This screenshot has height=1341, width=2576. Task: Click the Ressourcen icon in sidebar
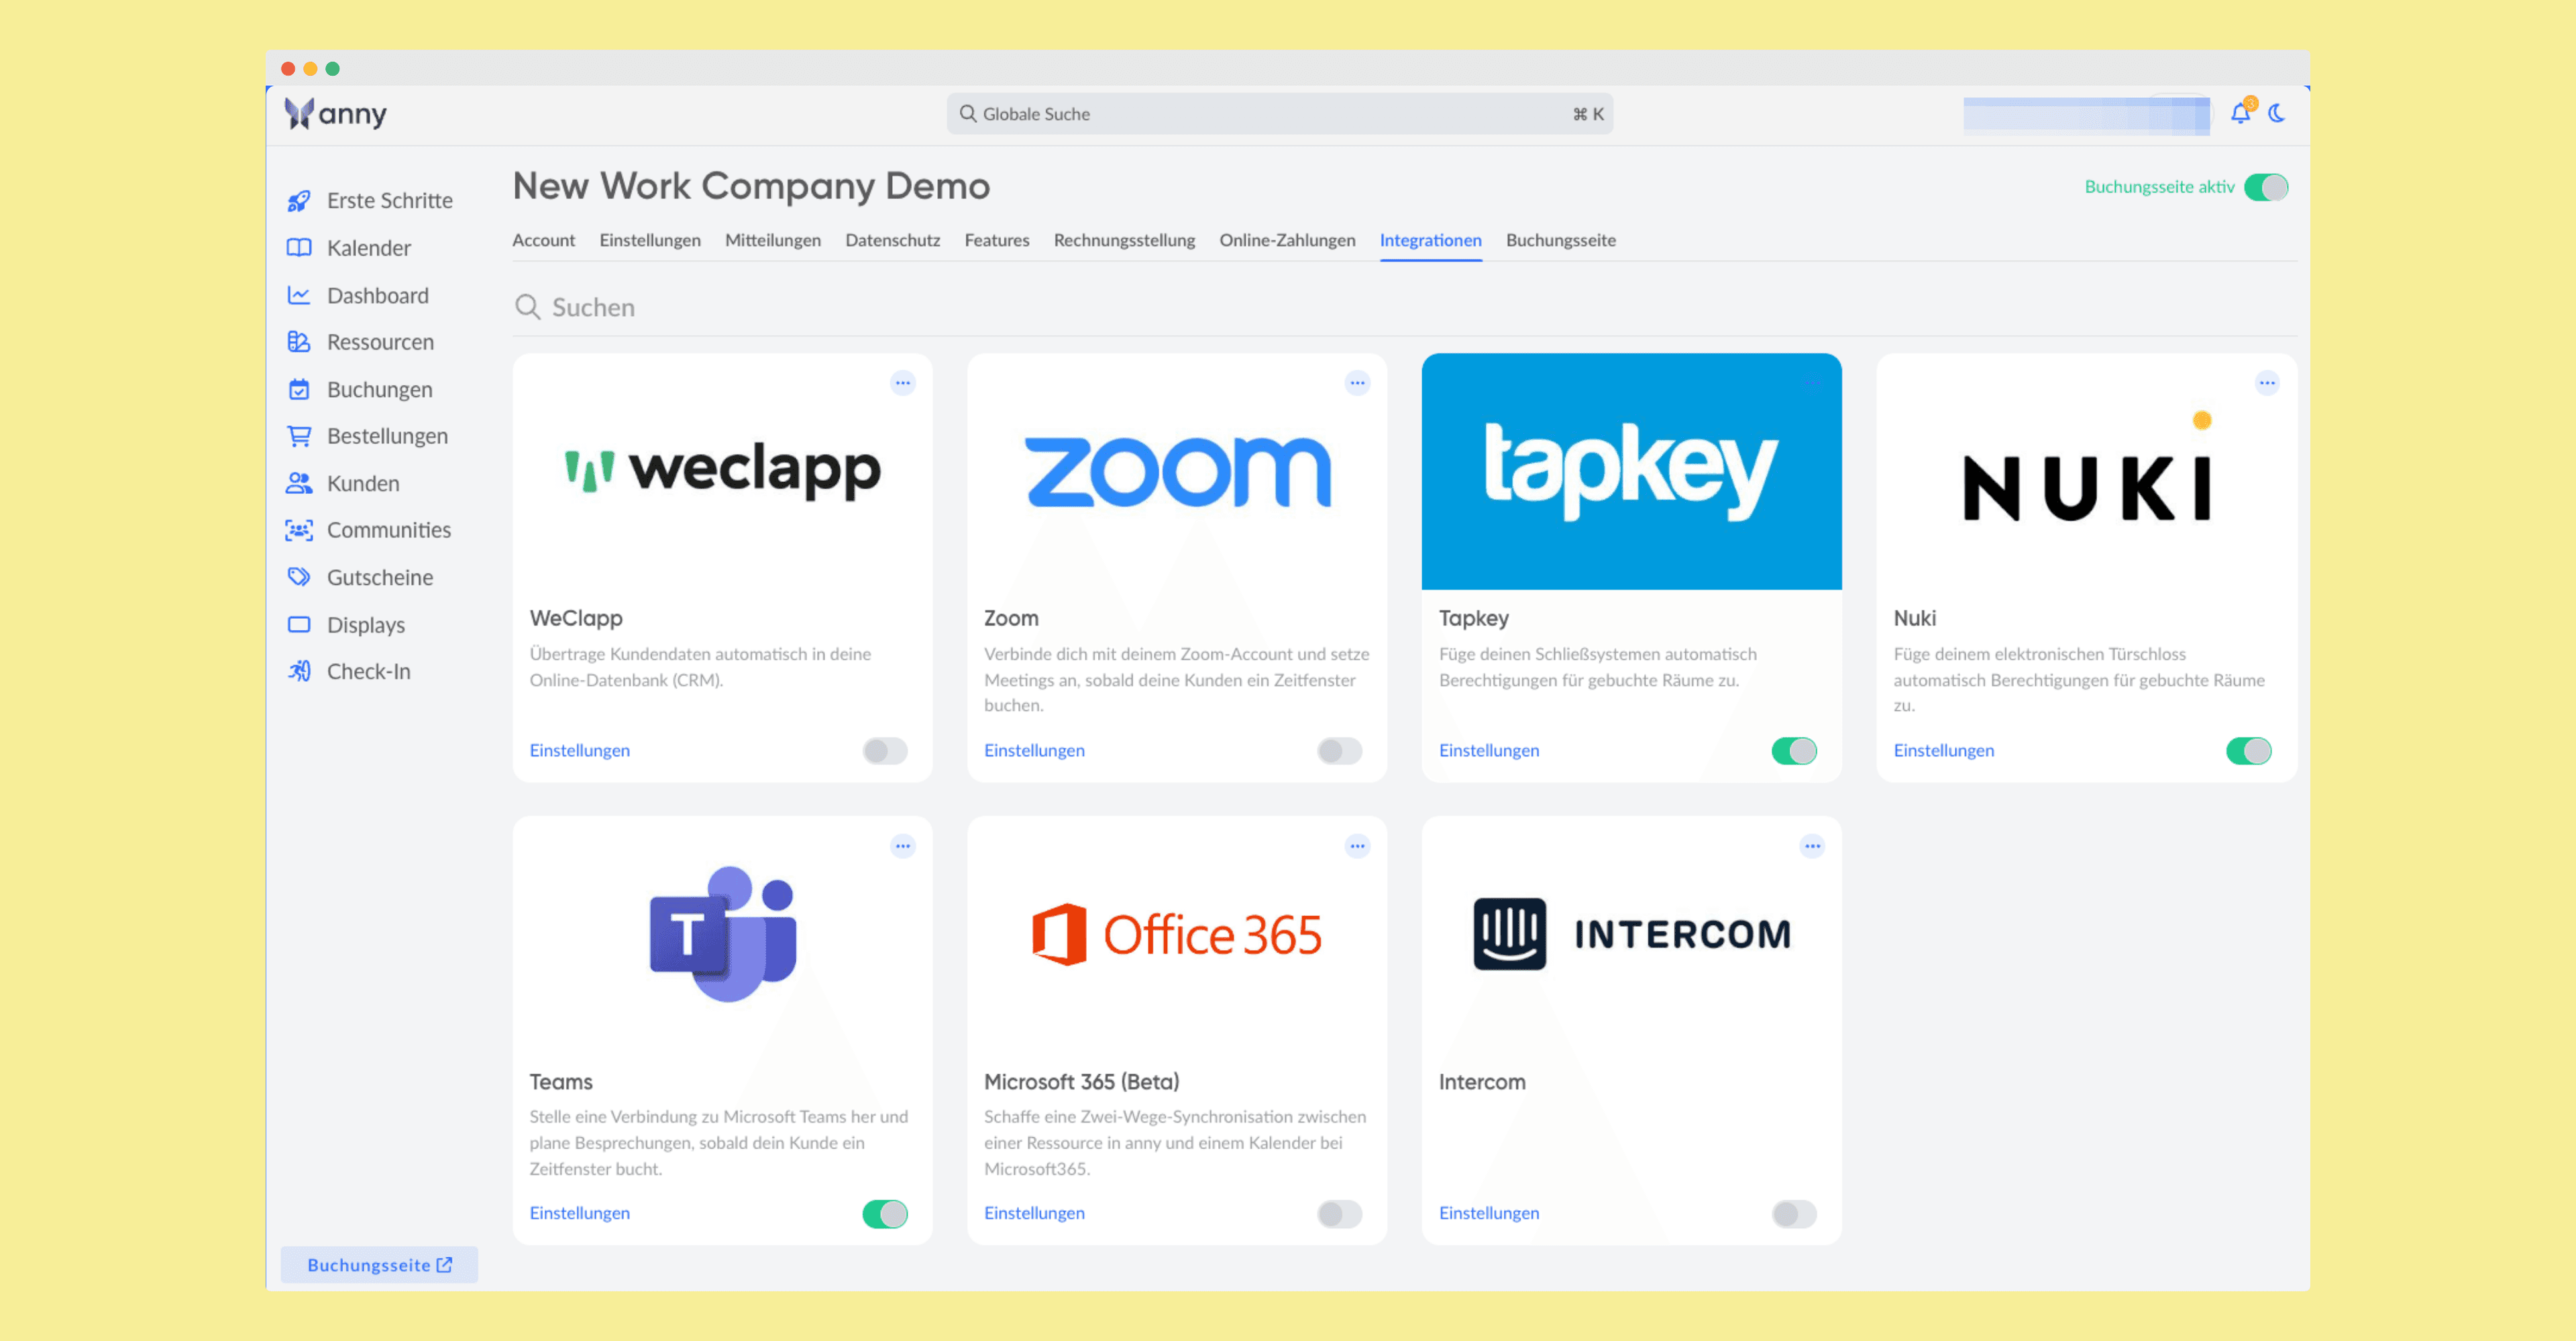click(299, 342)
